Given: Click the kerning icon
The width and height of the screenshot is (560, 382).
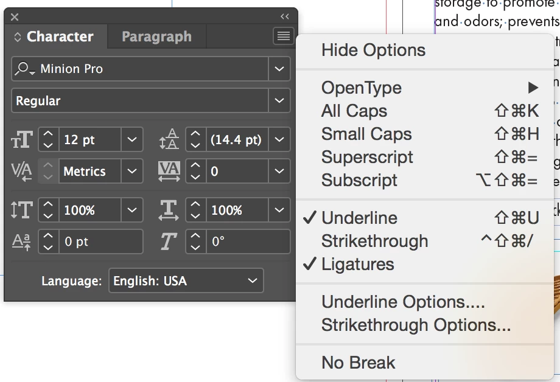Looking at the screenshot, I should [21, 172].
